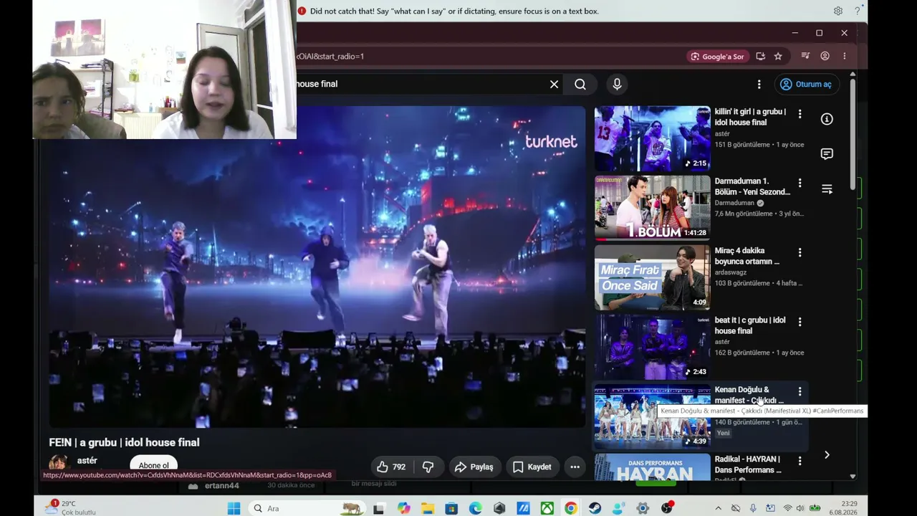Open Task View on the taskbar
917x516 pixels.
[x=379, y=508]
